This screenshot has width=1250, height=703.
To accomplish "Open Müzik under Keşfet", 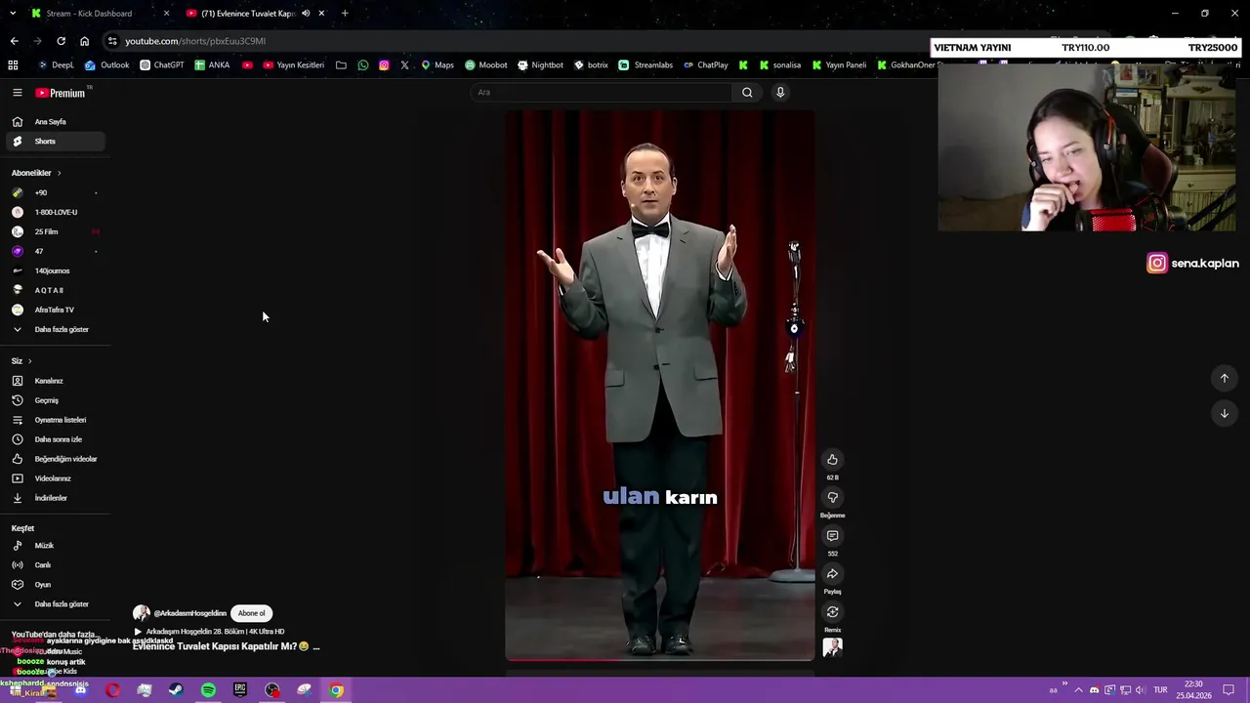I will coord(54,546).
